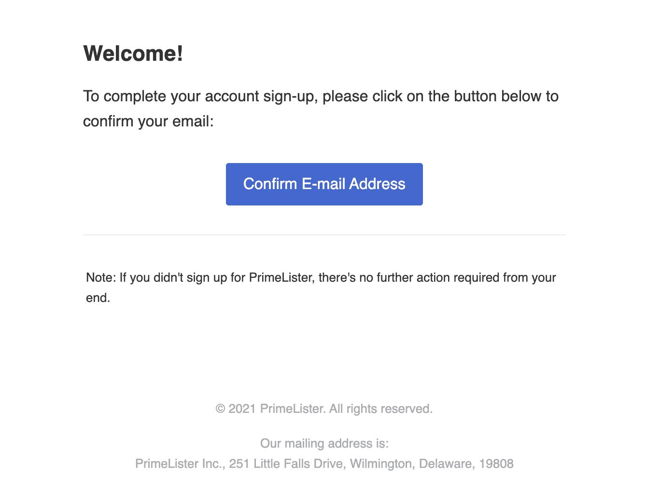
Task: Click the 'confirm your email:' text line
Action: pos(148,121)
